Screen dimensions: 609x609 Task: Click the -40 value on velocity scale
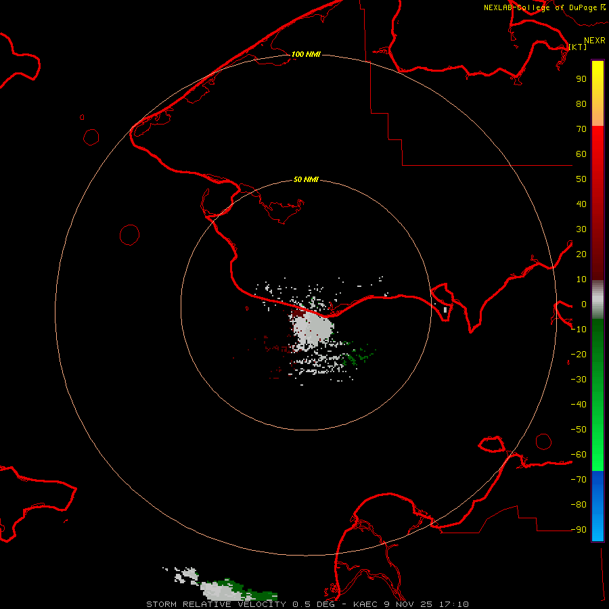coord(579,405)
